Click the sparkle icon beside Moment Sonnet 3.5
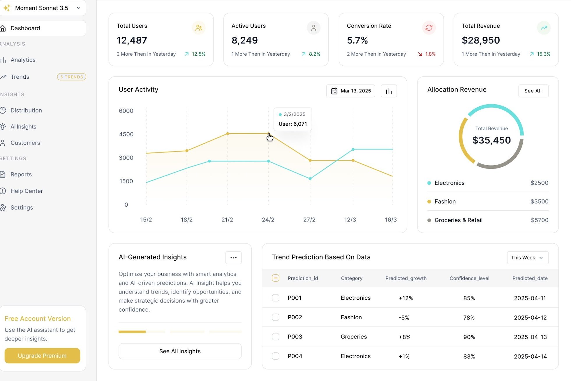This screenshot has width=571, height=381. pos(7,8)
